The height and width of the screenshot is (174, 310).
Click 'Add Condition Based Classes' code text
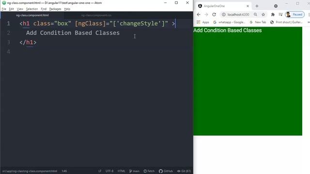(x=73, y=33)
